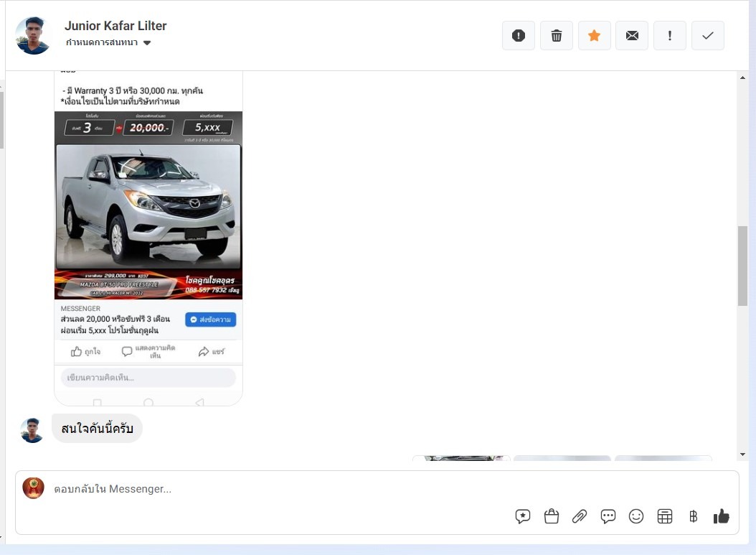Toggle the orange star follow-up flag
Screen dimensions: 756x555
(x=594, y=36)
